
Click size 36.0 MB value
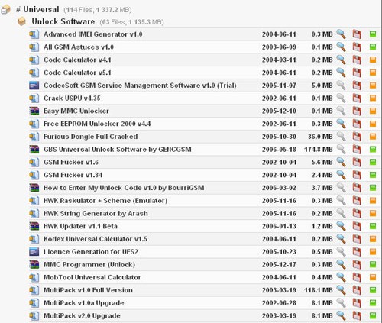tap(320, 137)
